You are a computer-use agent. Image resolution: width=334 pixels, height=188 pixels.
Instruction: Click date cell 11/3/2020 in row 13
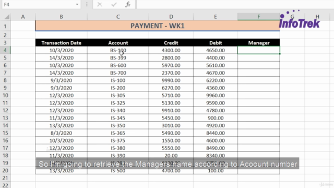tap(61, 118)
